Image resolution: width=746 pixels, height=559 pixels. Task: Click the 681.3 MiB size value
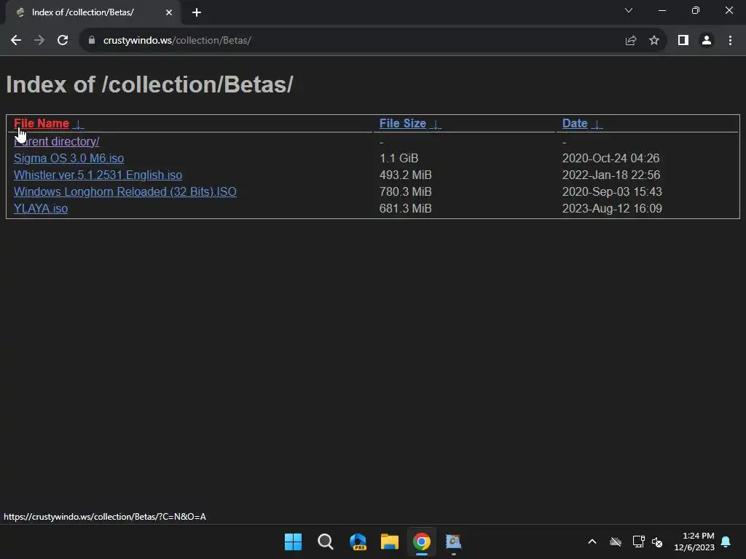click(405, 209)
